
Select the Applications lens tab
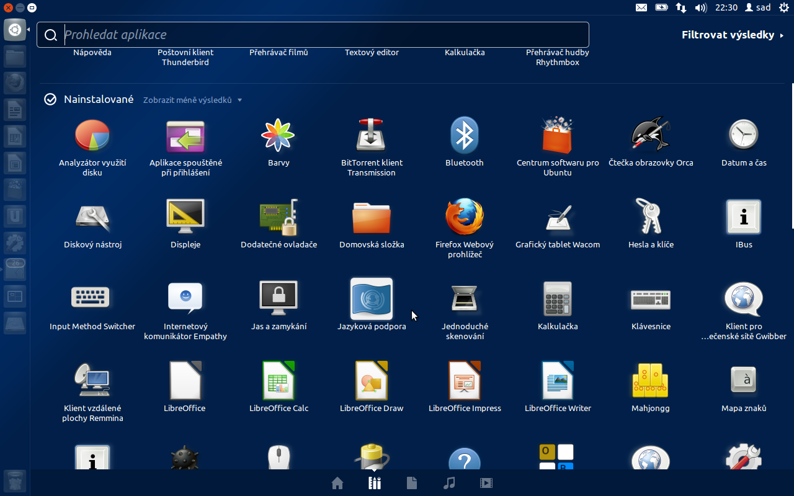(374, 483)
